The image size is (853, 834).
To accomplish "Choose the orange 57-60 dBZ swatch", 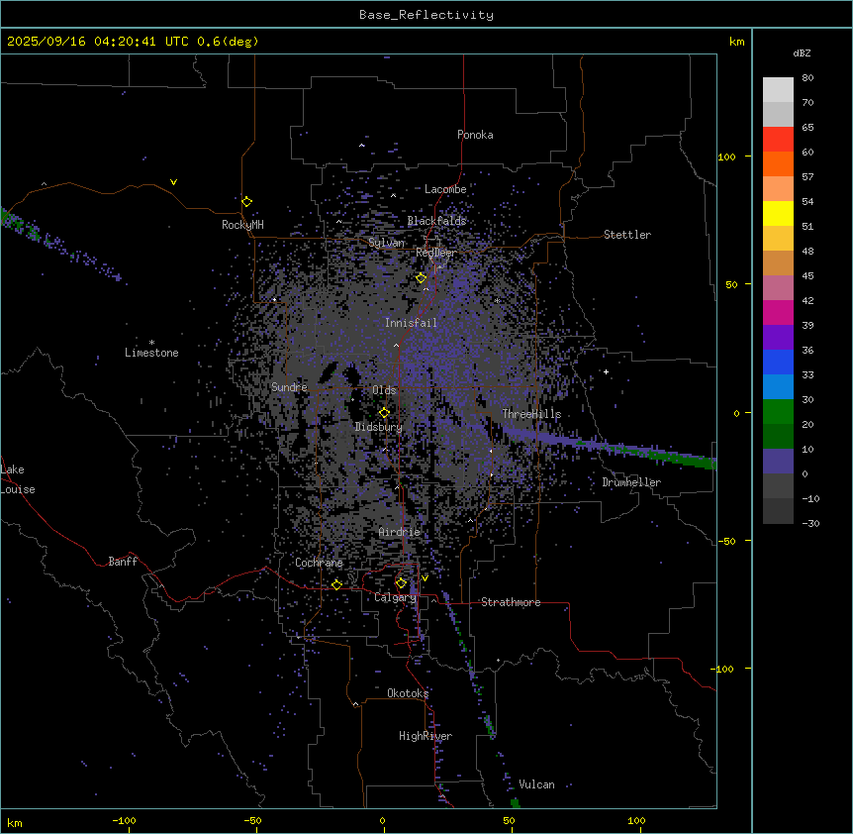I will 778,163.
